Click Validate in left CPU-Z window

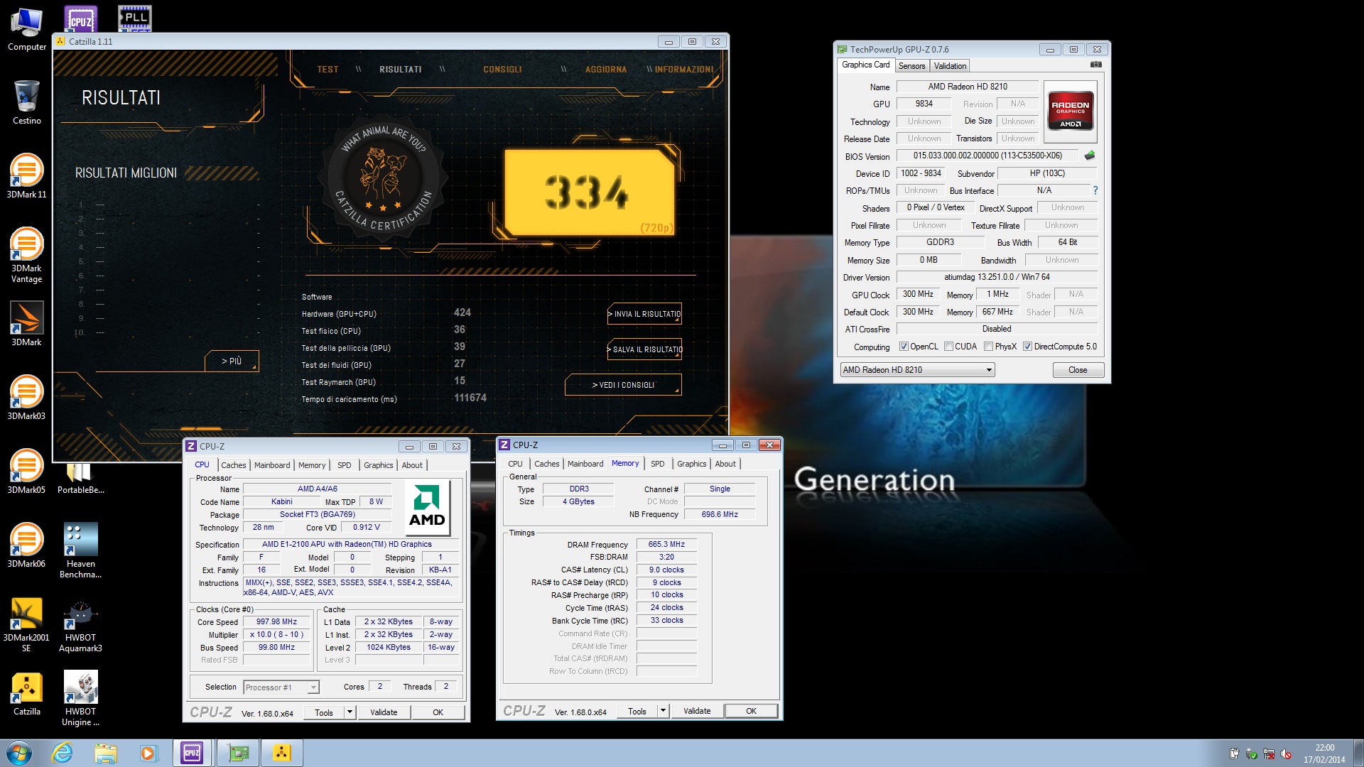pos(384,712)
